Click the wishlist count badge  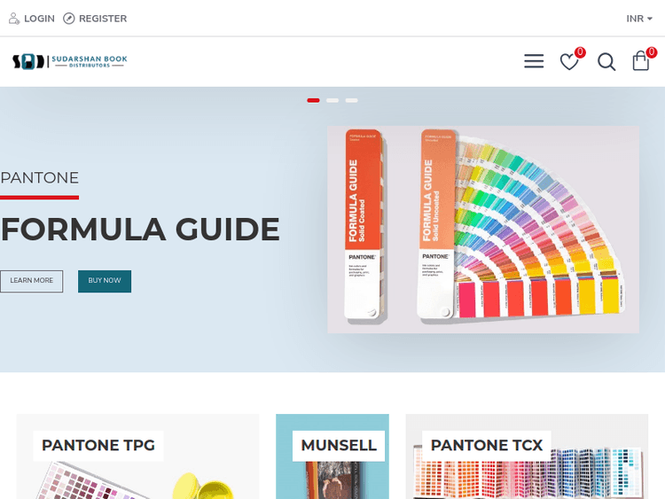pos(580,52)
